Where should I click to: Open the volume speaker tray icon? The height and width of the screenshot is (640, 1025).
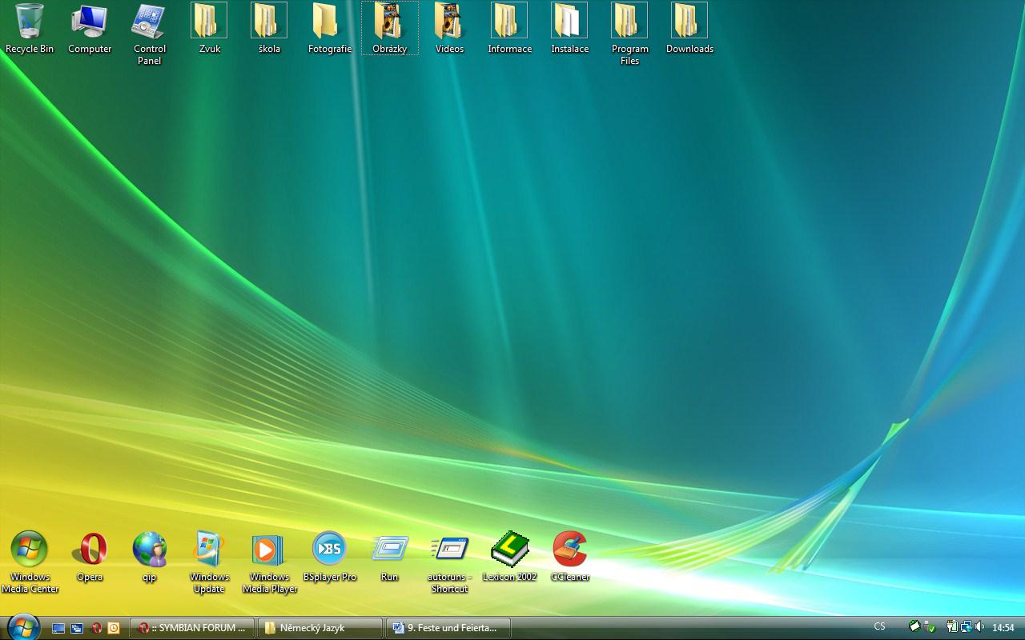click(980, 627)
